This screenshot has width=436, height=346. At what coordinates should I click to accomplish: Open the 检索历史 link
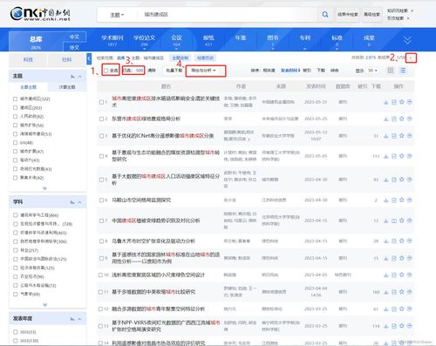pyautogui.click(x=205, y=58)
